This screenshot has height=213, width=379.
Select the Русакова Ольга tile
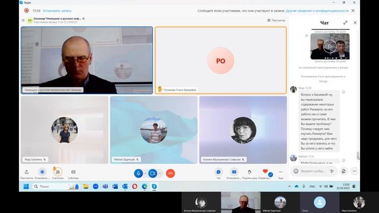(x=221, y=60)
